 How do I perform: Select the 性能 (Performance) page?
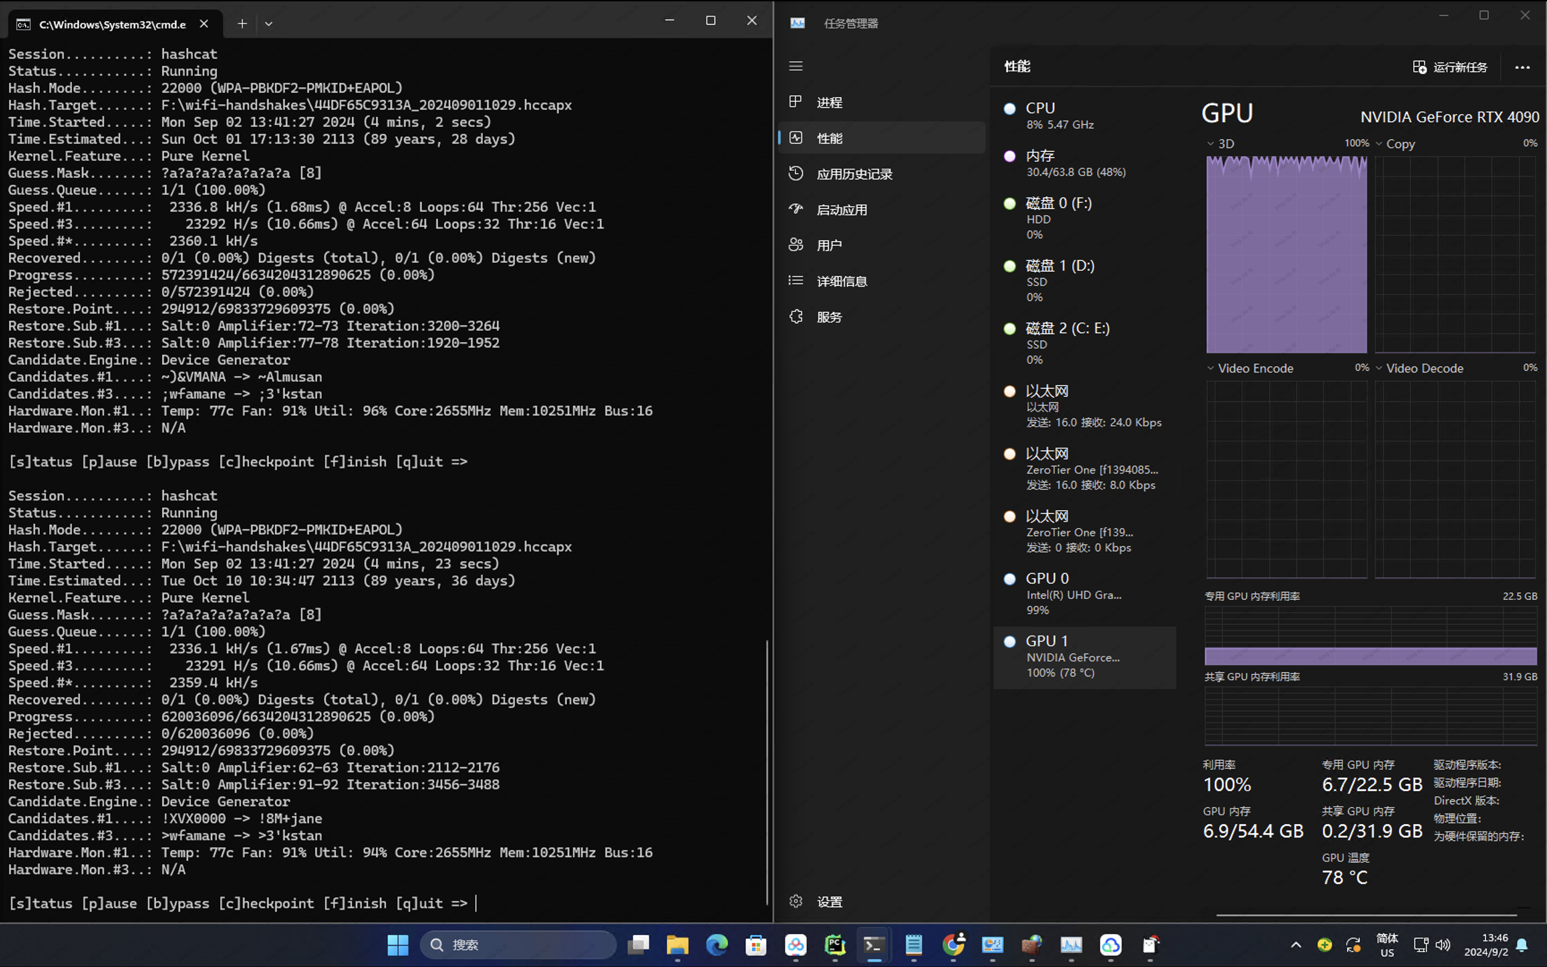(882, 138)
